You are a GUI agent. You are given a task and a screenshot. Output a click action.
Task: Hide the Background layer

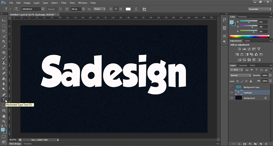(232, 98)
